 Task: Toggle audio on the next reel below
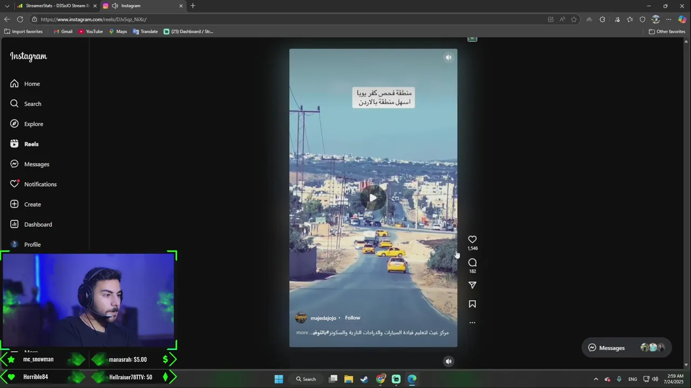[x=448, y=362]
